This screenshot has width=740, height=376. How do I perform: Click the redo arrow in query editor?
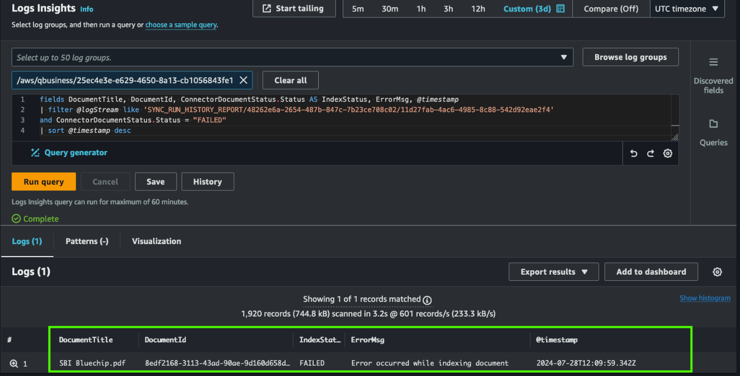coord(650,154)
